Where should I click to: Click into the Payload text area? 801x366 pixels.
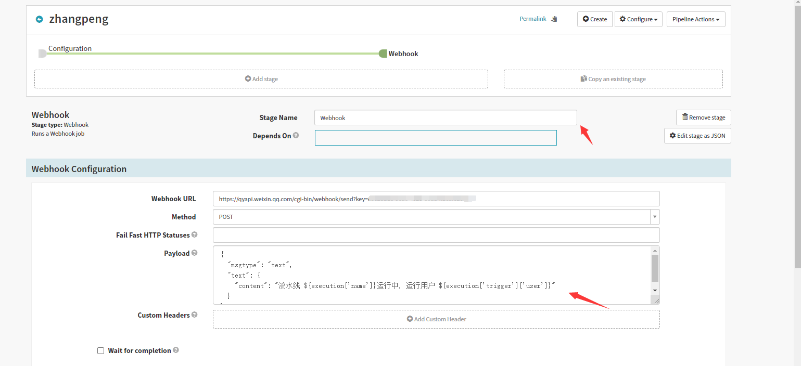432,275
